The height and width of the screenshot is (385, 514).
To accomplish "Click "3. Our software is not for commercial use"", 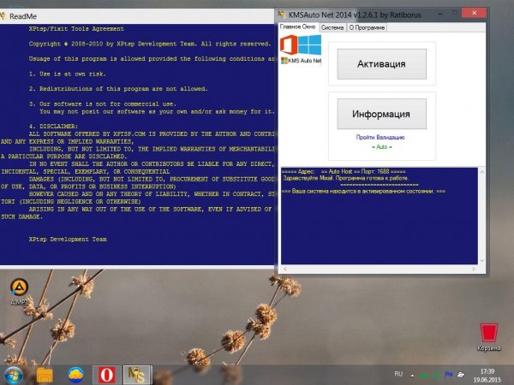I will (102, 104).
